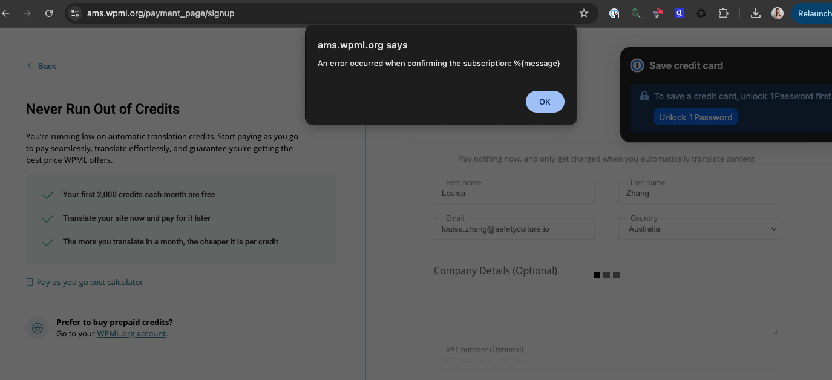This screenshot has width=832, height=380.
Task: Click the VAT number (Optional) field
Action: coord(606,359)
